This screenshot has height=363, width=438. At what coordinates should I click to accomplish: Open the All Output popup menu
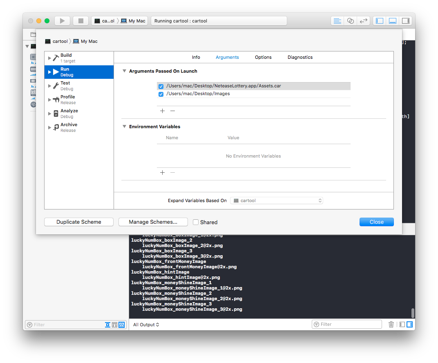pyautogui.click(x=146, y=325)
